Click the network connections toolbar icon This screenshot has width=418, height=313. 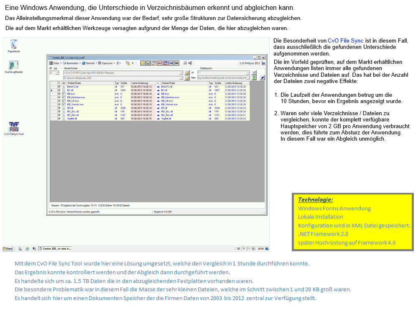tap(190, 63)
